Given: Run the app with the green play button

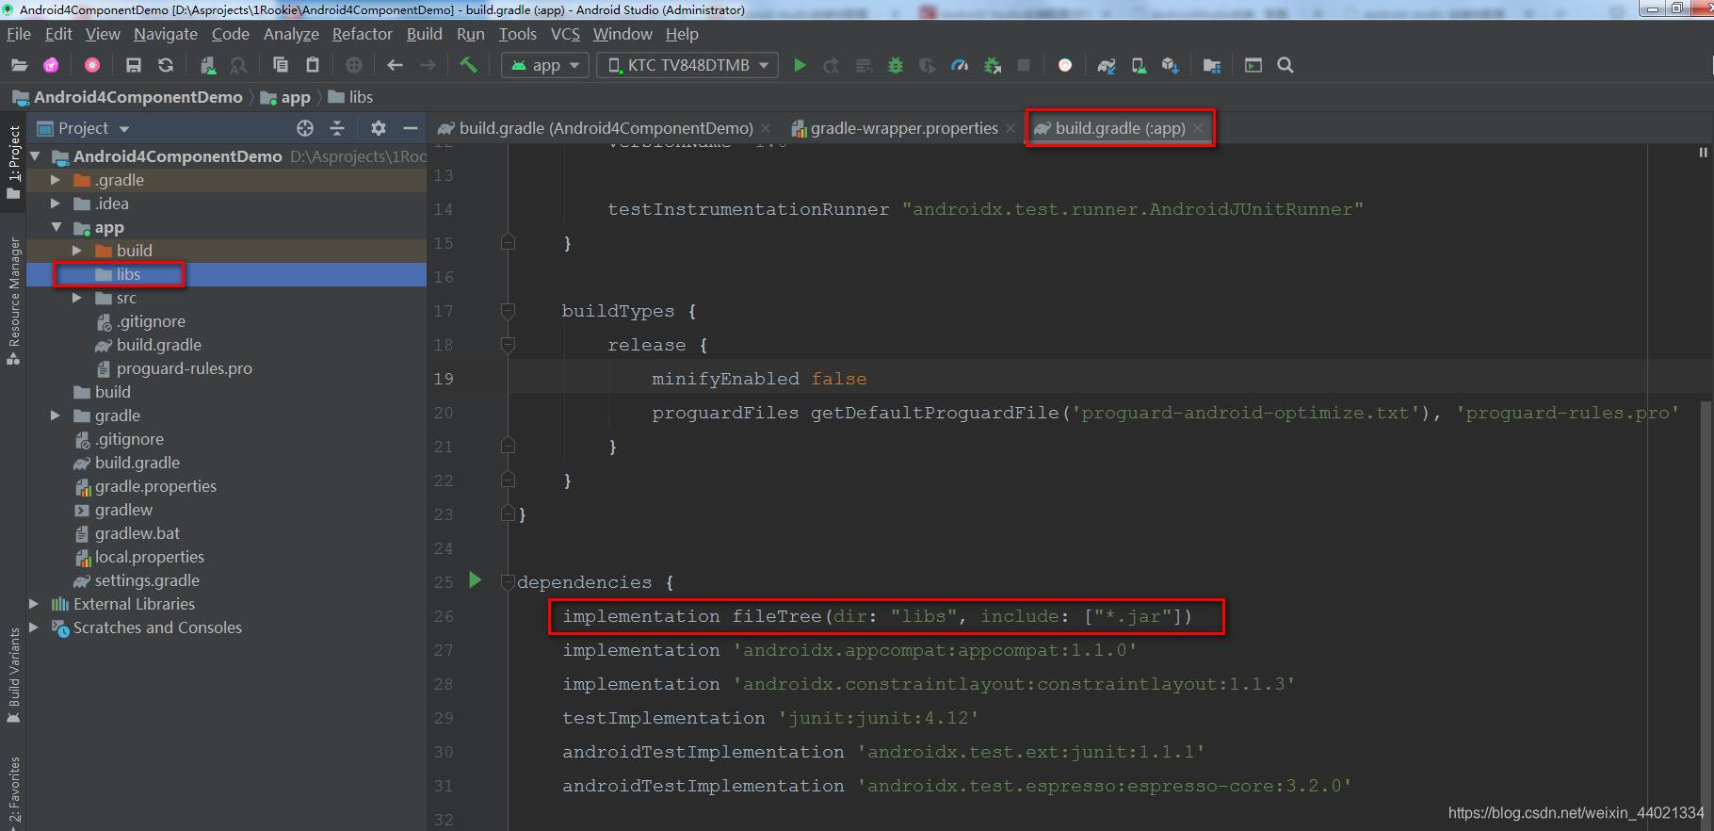Looking at the screenshot, I should tap(800, 65).
